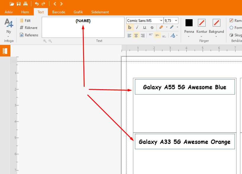Click the open folder icon
This screenshot has height=174, width=242.
[12, 4]
